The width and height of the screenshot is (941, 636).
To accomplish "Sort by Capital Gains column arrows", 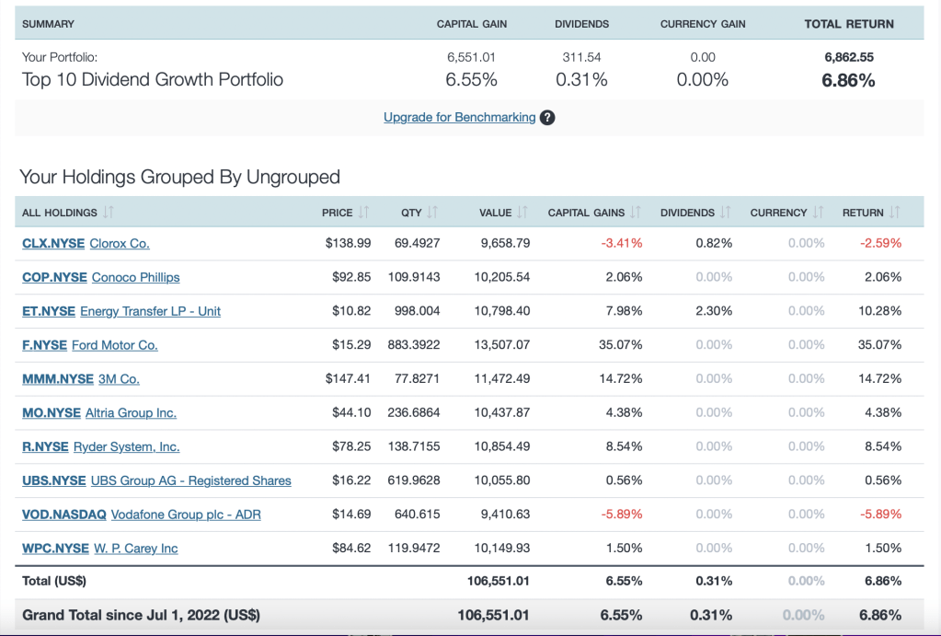I will click(x=636, y=213).
